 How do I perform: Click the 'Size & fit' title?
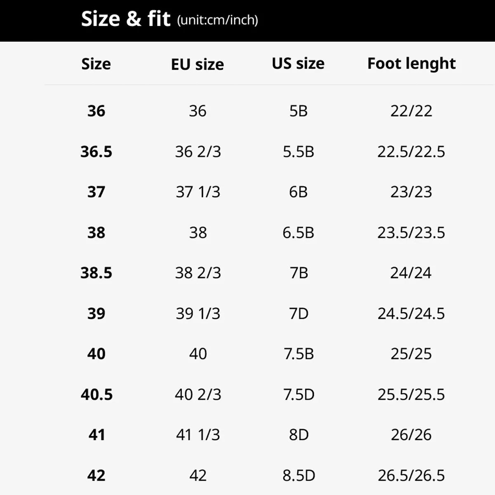coord(125,19)
